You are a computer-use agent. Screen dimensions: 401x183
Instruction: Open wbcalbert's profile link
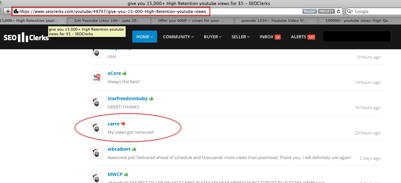pos(119,149)
